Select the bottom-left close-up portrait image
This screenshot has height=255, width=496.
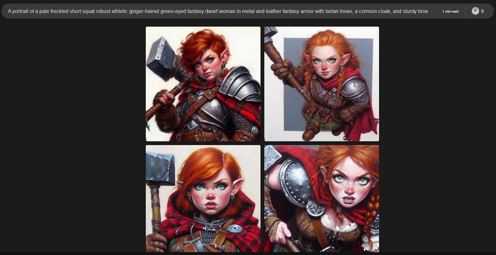[x=203, y=198]
